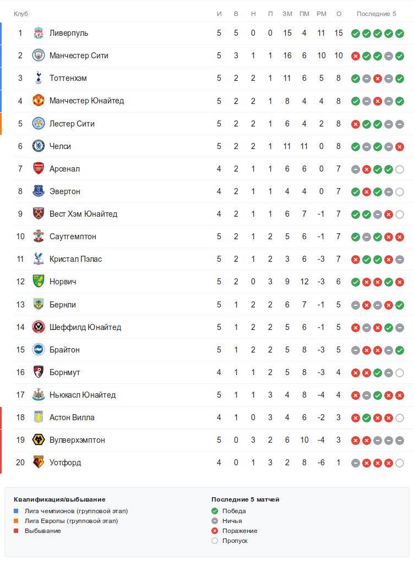Viewport: 414px width, 561px height.
Task: Open the Лестер Сити team link
Action: pyautogui.click(x=72, y=124)
